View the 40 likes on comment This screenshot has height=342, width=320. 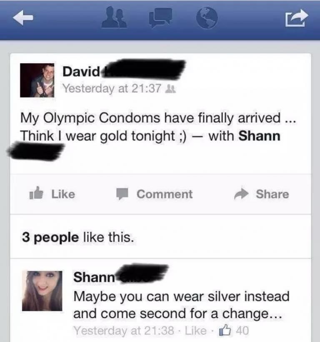[x=234, y=330]
